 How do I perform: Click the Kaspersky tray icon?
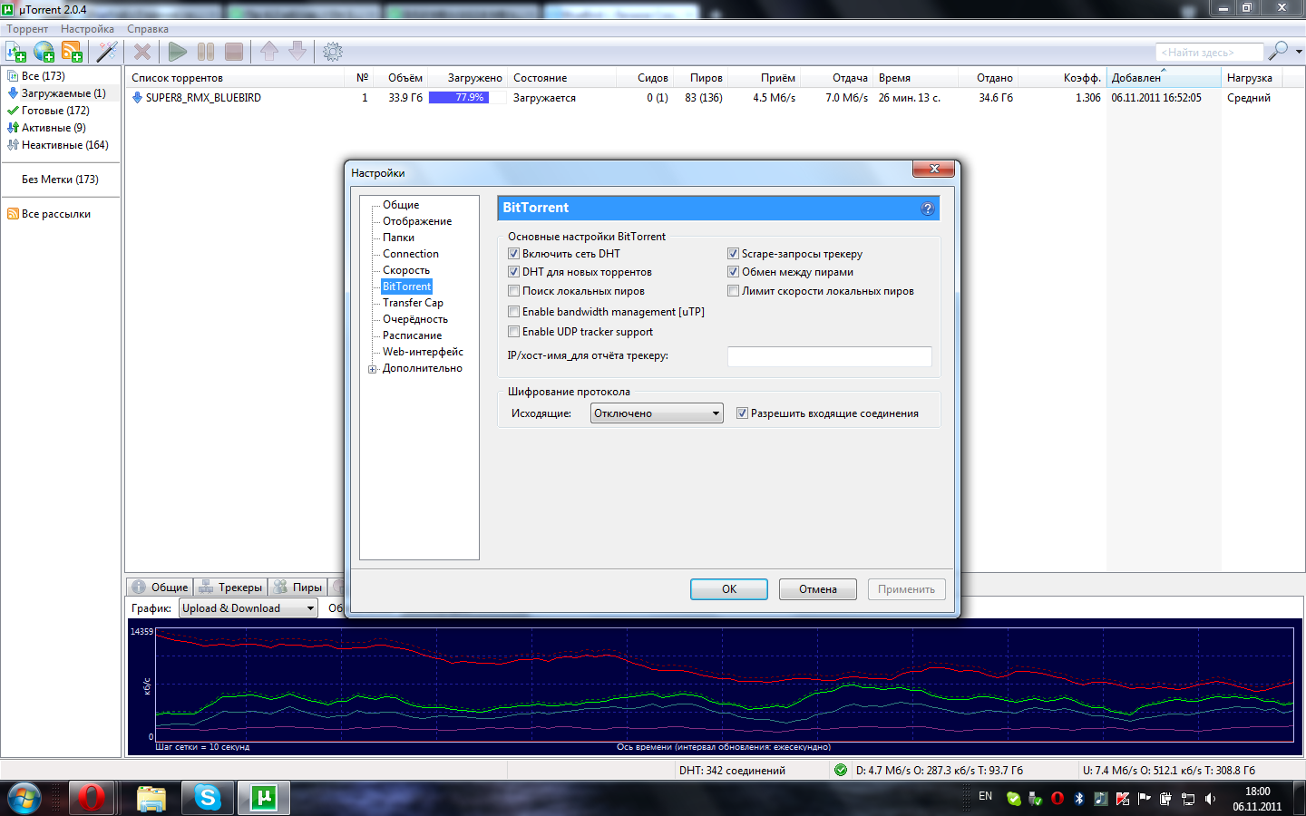pyautogui.click(x=1123, y=799)
